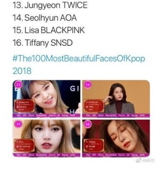
Task: Click the pink number 14 badge
Action: coord(88,85)
